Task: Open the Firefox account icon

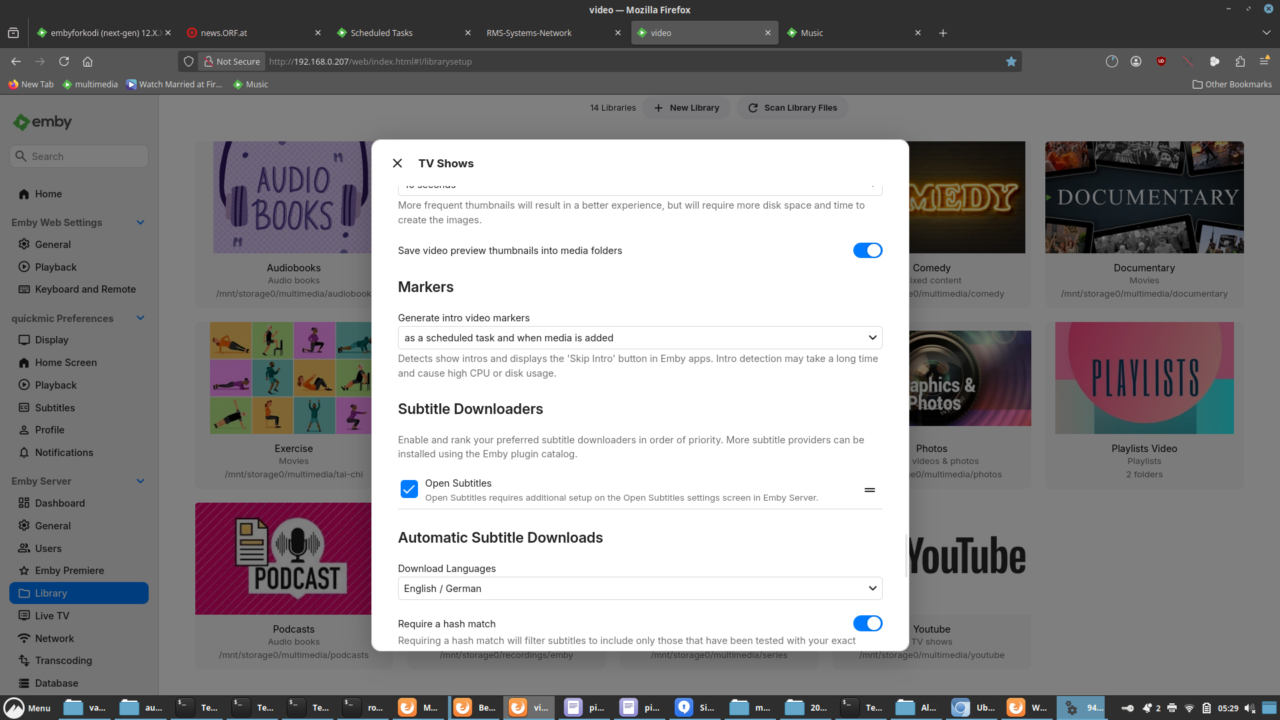Action: coord(1136,61)
